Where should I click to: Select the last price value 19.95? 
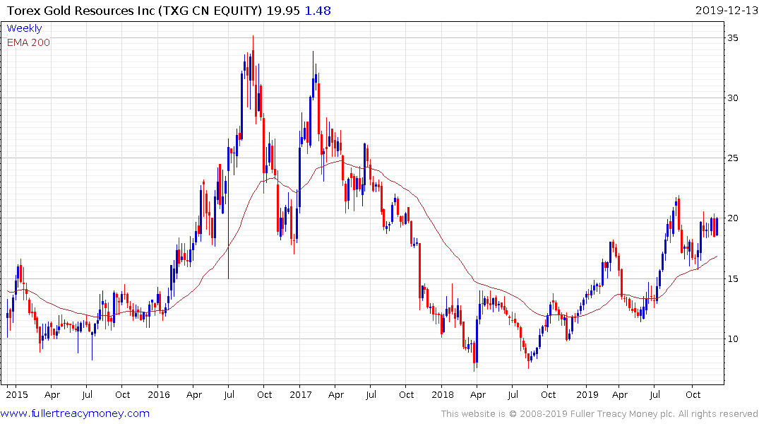click(283, 11)
